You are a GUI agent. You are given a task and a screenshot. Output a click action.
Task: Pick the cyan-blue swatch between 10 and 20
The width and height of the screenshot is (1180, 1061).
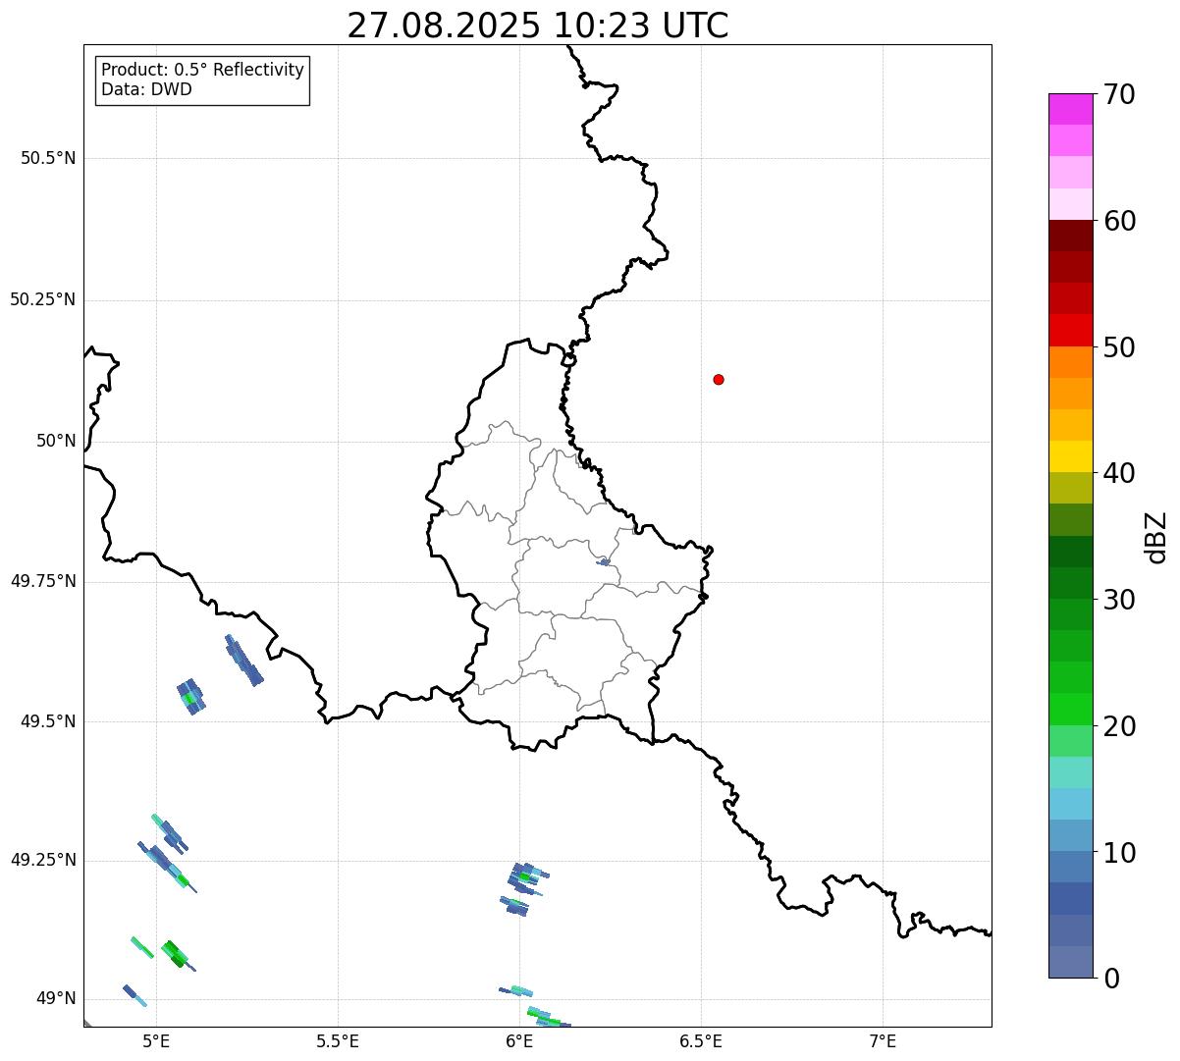click(x=1071, y=804)
